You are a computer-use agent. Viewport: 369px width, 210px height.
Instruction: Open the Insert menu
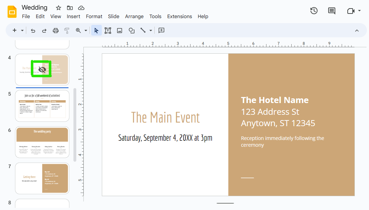point(73,16)
